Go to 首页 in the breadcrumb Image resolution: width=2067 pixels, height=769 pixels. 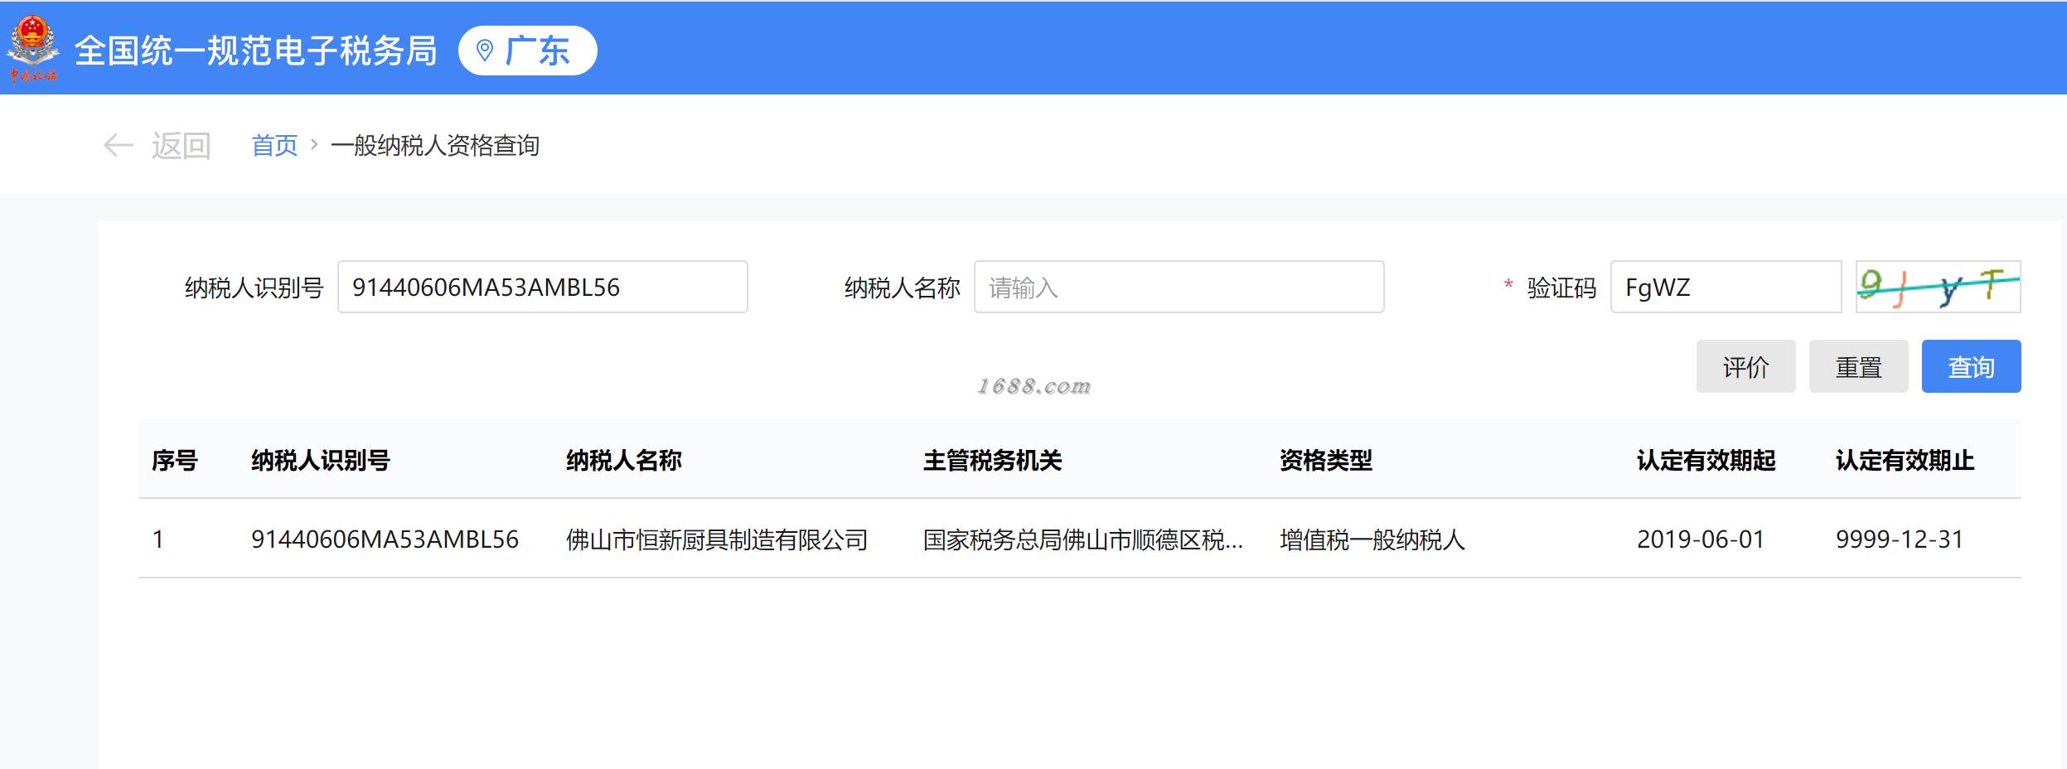click(x=274, y=146)
